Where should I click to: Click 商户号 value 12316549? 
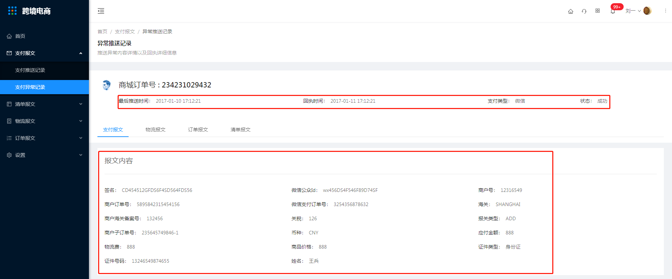tap(511, 190)
